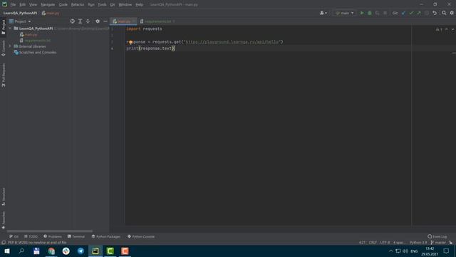456x257 pixels.
Task: Open the Refactor menu
Action: [x=78, y=4]
